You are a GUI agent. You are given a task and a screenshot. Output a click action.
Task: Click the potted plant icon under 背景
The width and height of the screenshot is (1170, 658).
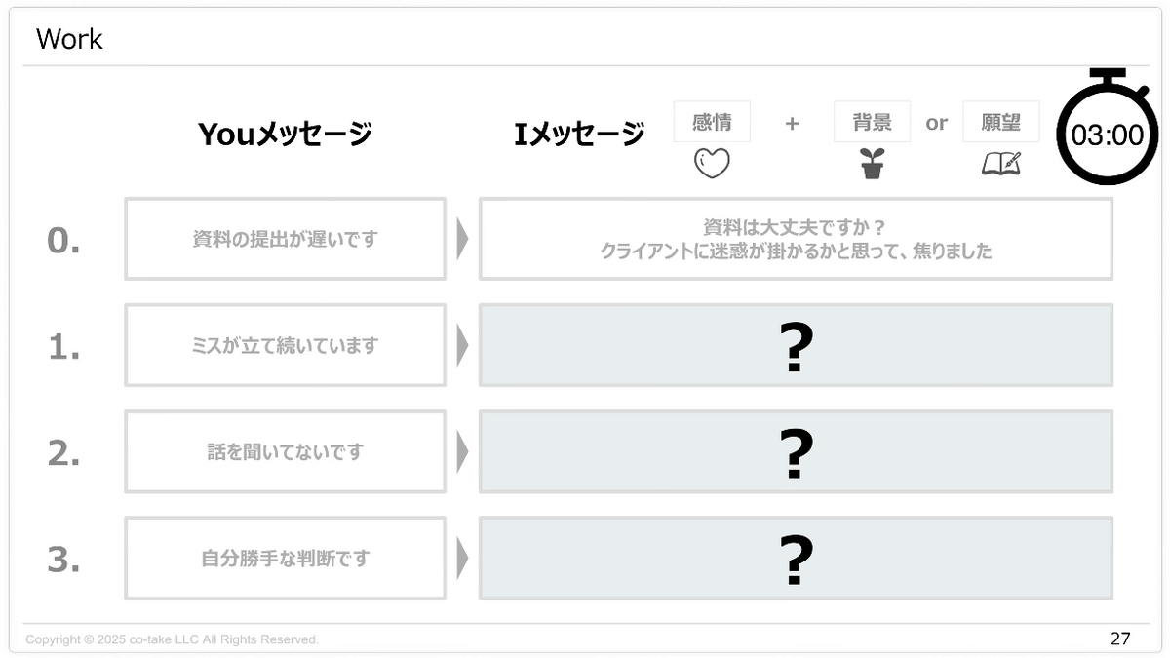pyautogui.click(x=872, y=164)
